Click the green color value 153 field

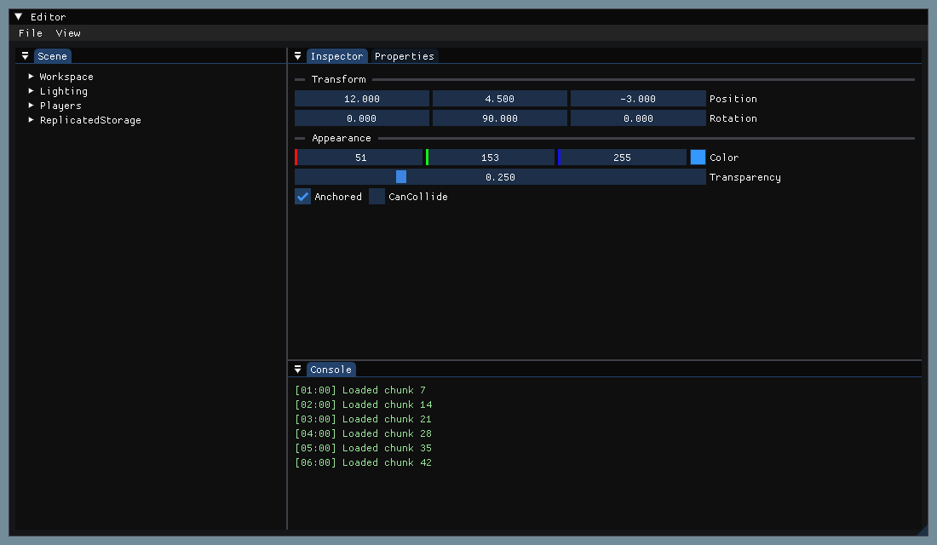pyautogui.click(x=490, y=158)
